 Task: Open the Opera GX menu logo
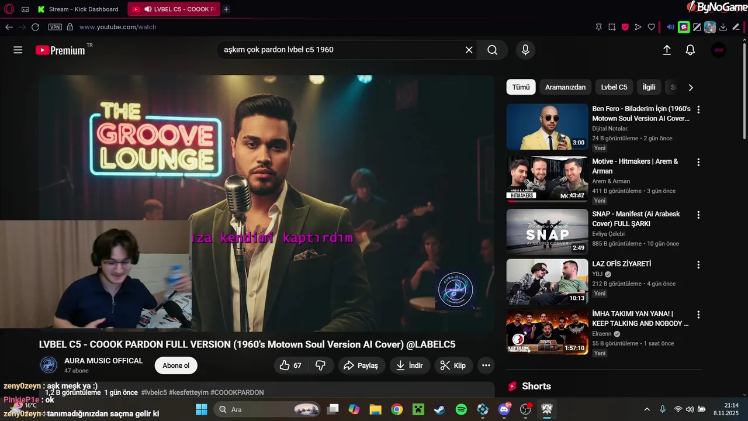(x=9, y=9)
